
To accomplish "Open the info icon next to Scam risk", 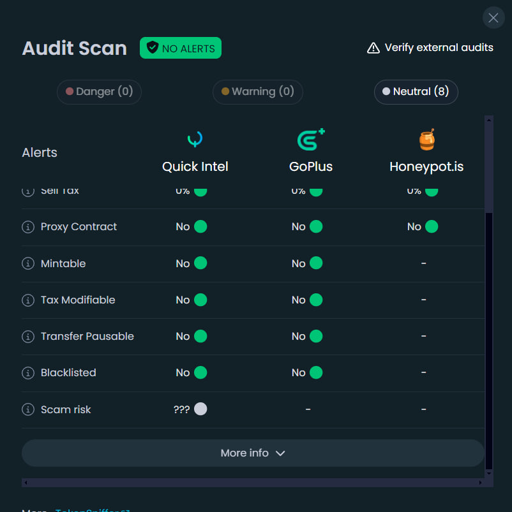I will [x=28, y=409].
